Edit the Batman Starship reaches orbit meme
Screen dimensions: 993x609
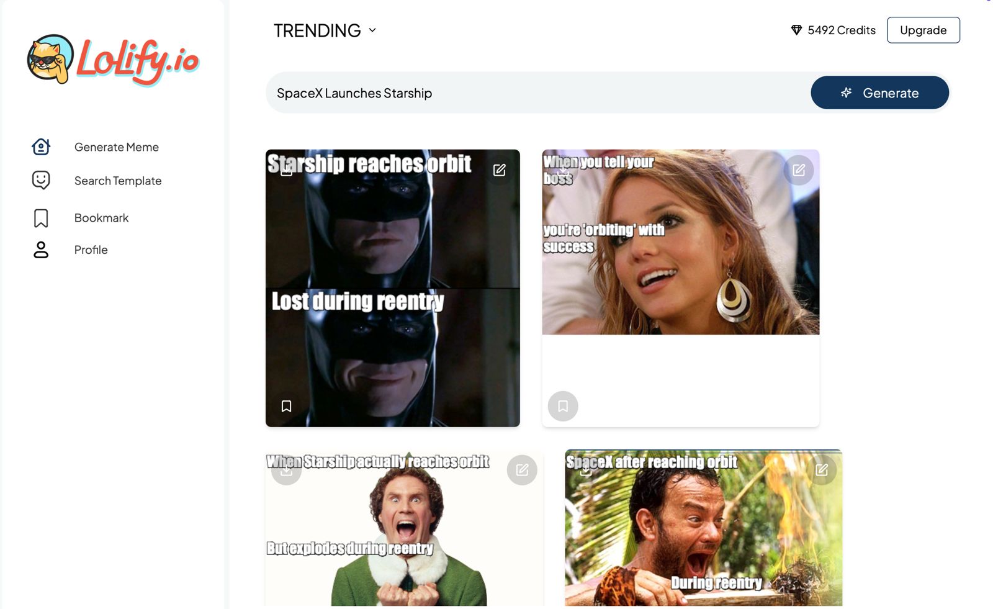click(500, 170)
